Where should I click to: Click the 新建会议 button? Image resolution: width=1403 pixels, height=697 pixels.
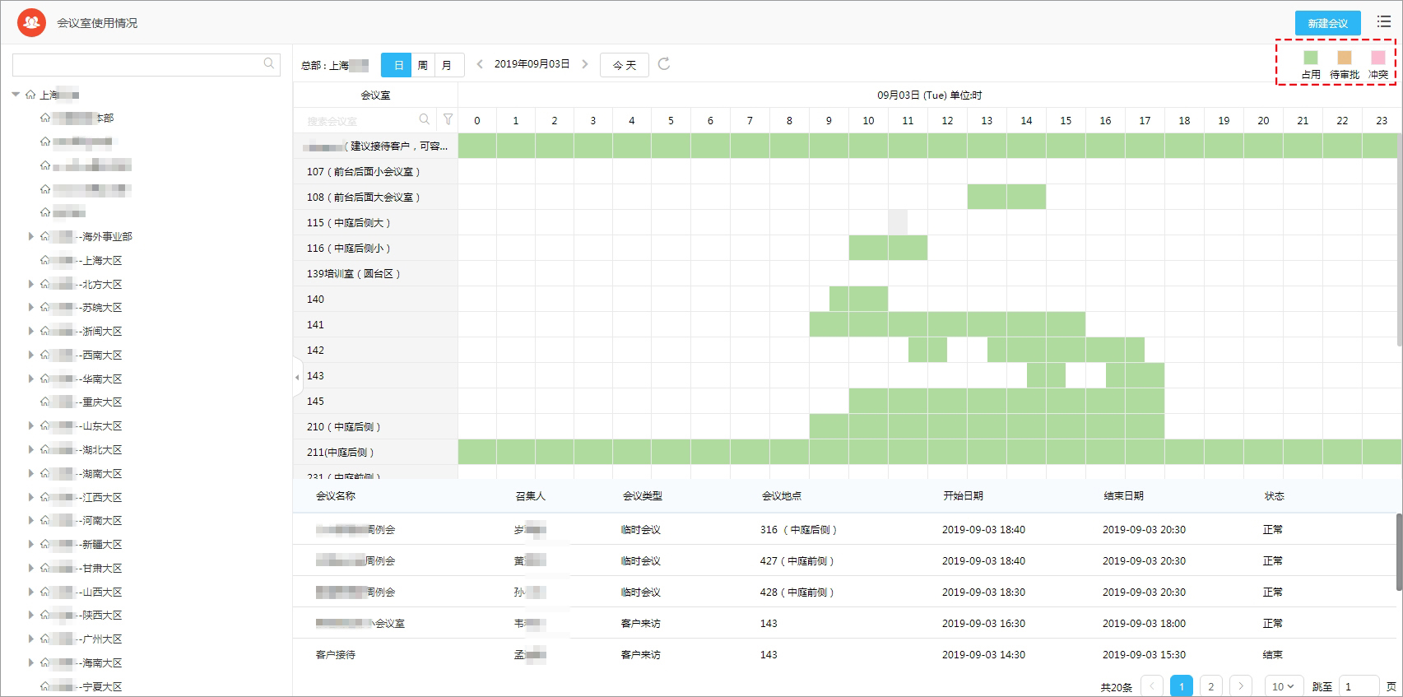point(1327,23)
